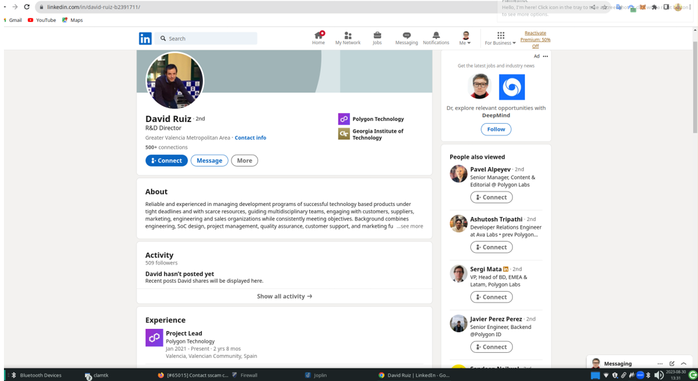Open Pavel Alpeyev profile
Viewport: 698px width, 381px height.
tap(491, 169)
